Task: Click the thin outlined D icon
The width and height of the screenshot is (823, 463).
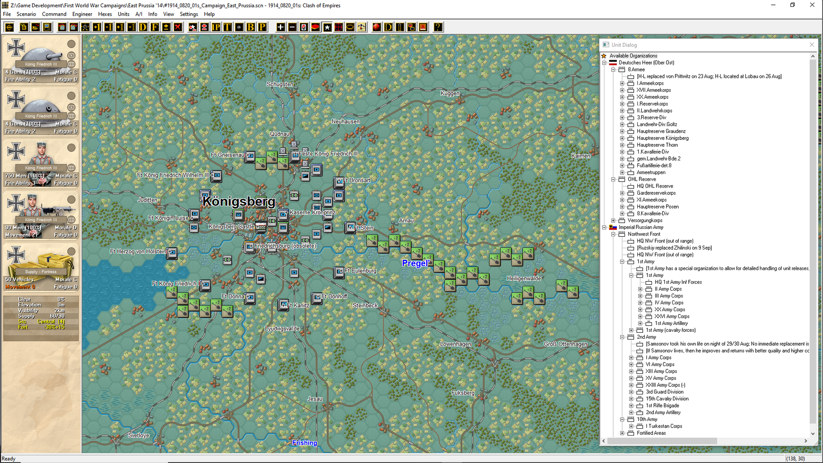Action: point(388,27)
